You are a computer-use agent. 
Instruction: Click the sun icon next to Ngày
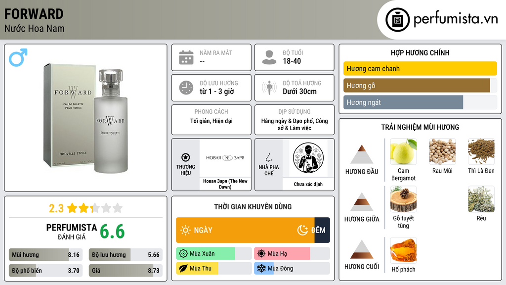[x=185, y=230]
